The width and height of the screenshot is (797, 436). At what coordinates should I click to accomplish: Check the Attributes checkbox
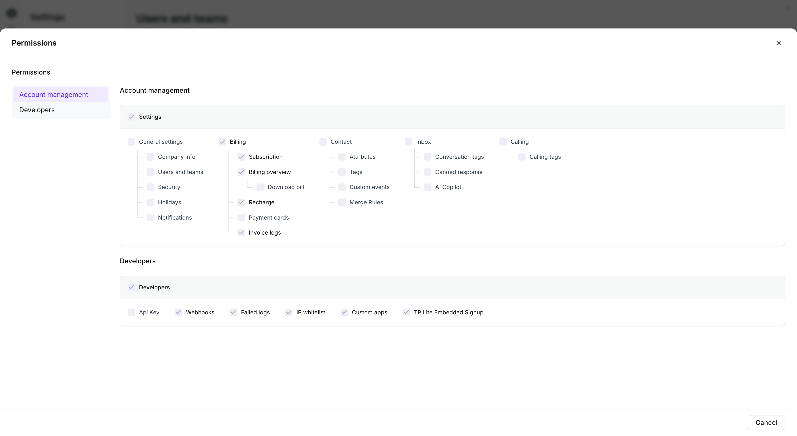[342, 157]
